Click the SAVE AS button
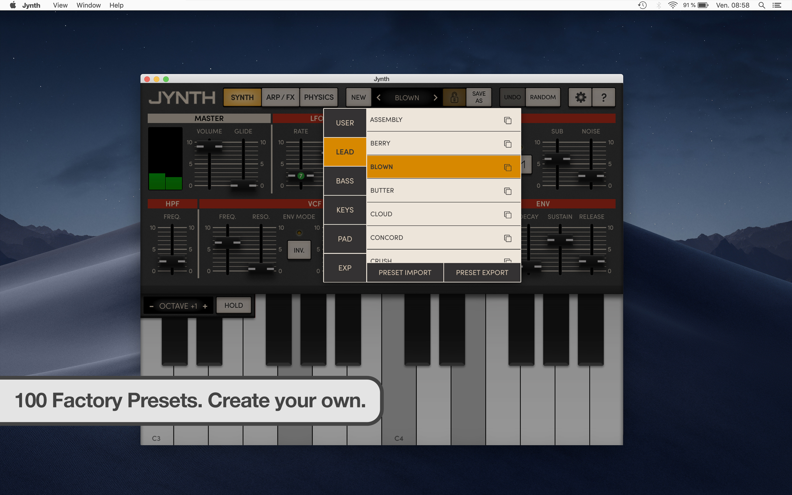Screen dimensions: 792x495 (x=479, y=97)
